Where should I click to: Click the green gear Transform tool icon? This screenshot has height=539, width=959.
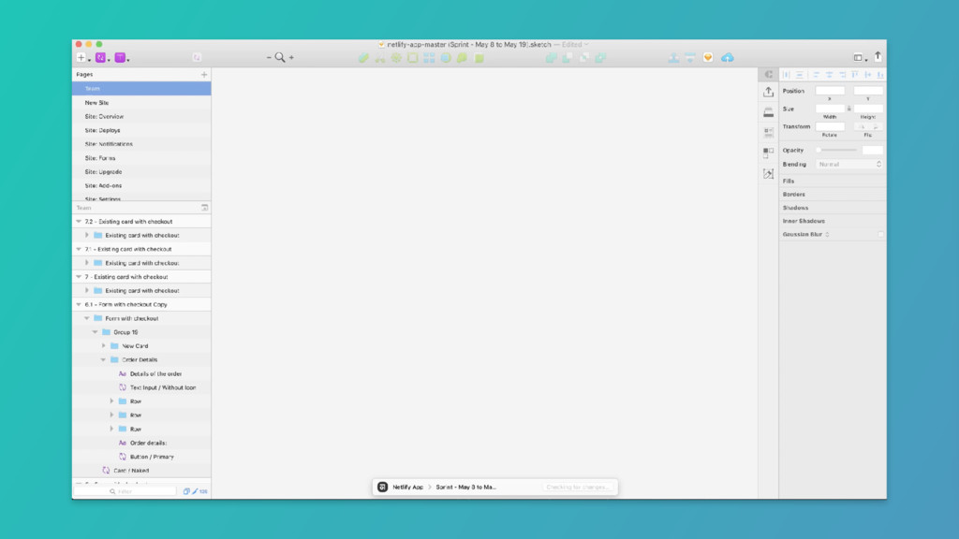coord(397,57)
